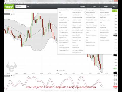The image size is (122, 92).
Task: Select Chaikin Volatility study
Action: tap(63, 28)
